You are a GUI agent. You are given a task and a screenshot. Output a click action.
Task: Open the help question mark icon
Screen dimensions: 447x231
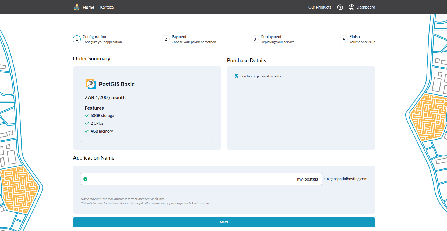(340, 7)
